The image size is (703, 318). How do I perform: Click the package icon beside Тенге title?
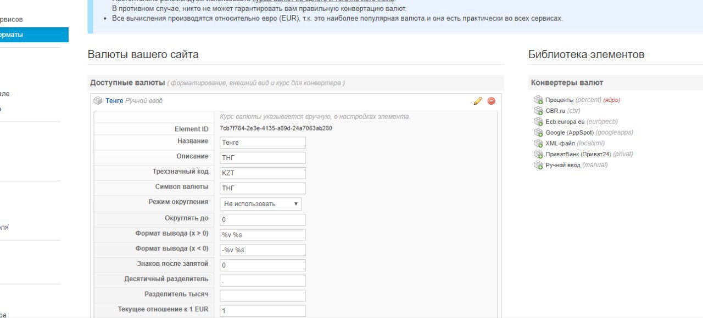point(98,101)
